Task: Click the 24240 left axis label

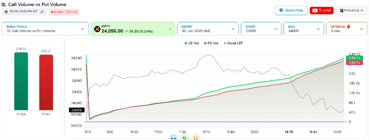Action: (x=77, y=58)
